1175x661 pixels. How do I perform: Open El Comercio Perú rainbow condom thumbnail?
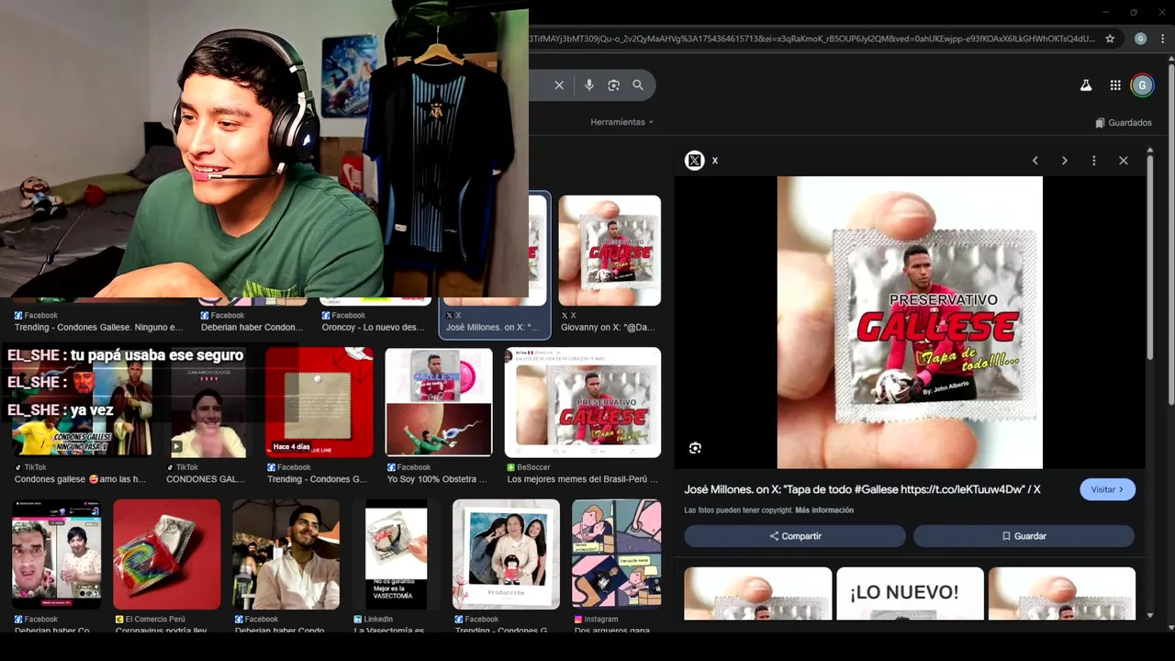167,555
